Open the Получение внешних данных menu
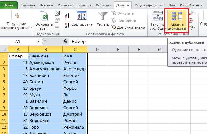The height and width of the screenshot is (134, 207). point(16,20)
